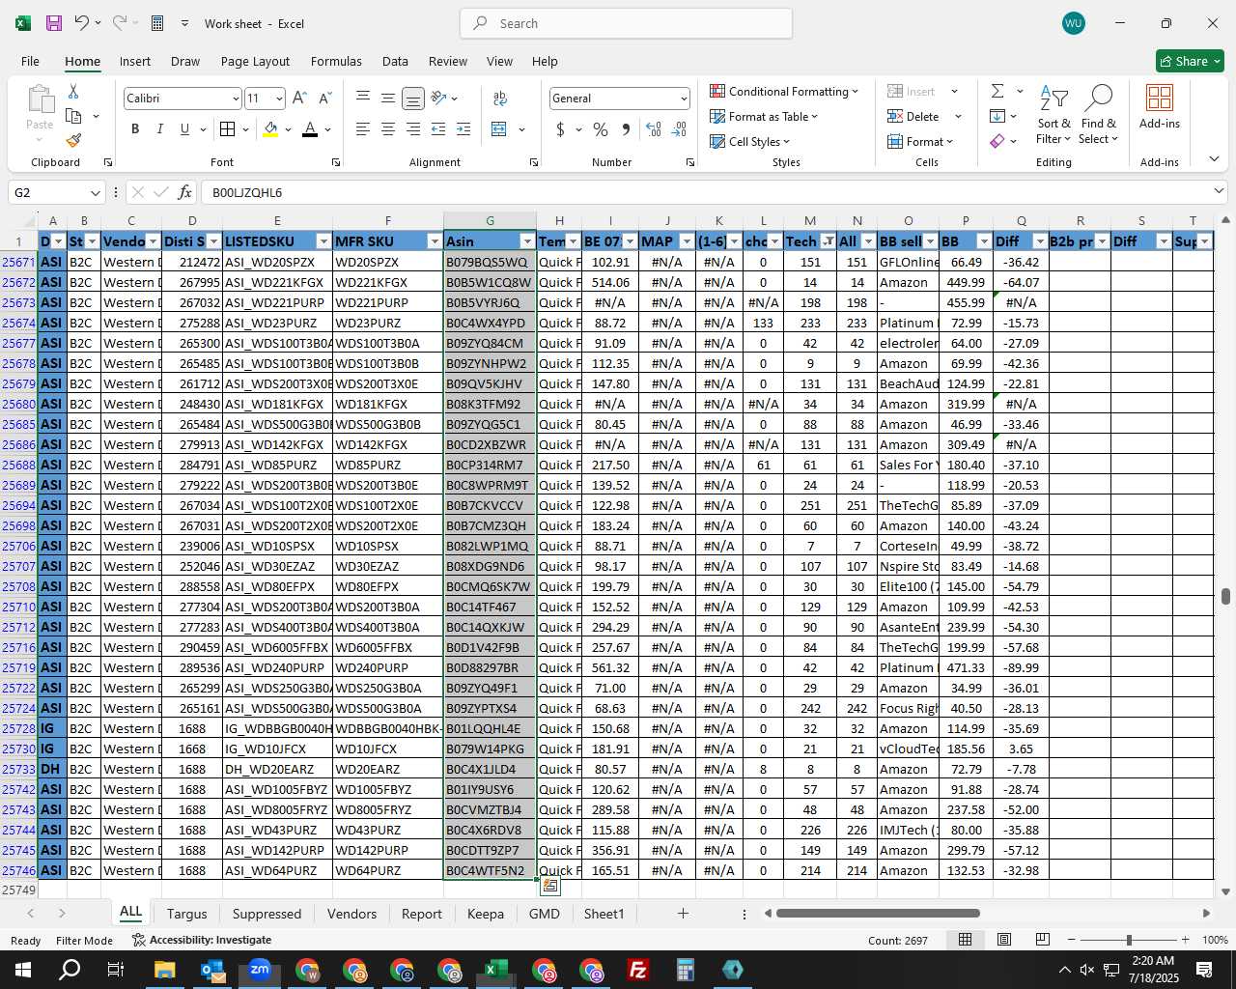Select Normal view icon in status bar
Screen dimensions: 1236x989
tap(965, 940)
